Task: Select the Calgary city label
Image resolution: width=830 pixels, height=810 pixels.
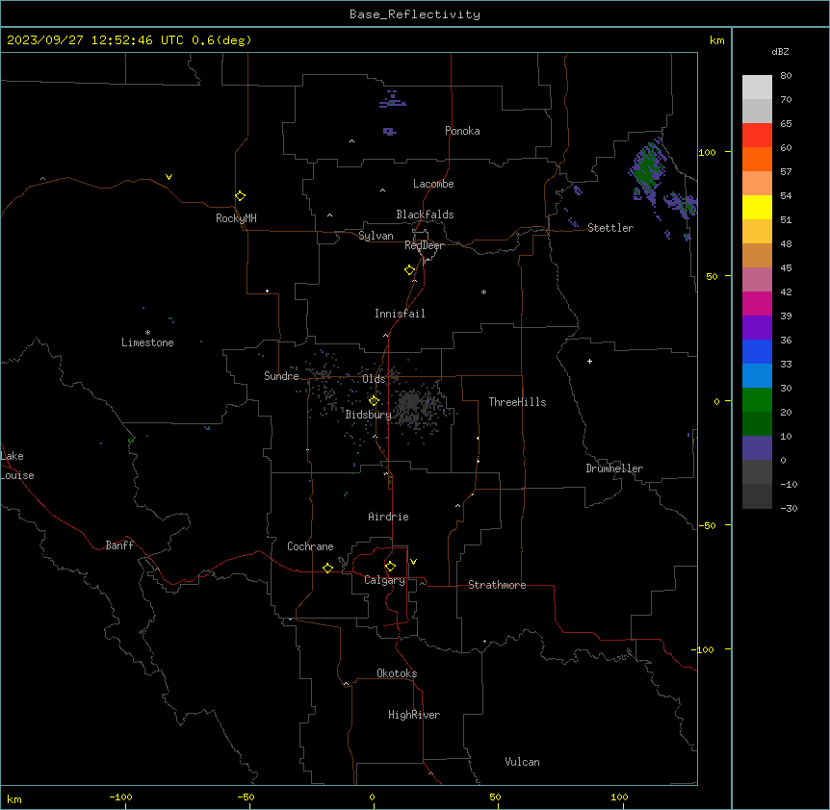Action: [384, 580]
